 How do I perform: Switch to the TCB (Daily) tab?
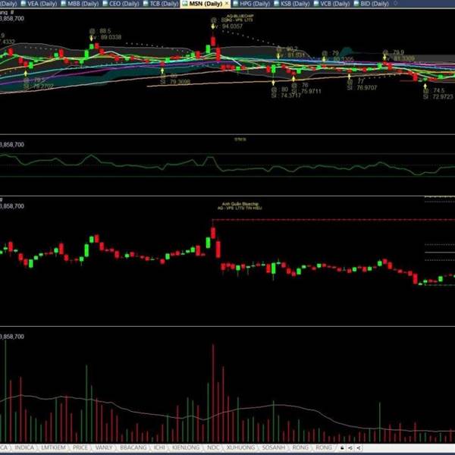point(161,4)
